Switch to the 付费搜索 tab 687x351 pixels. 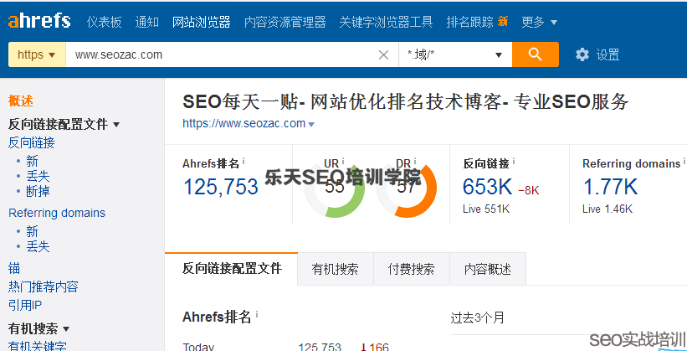(x=411, y=269)
